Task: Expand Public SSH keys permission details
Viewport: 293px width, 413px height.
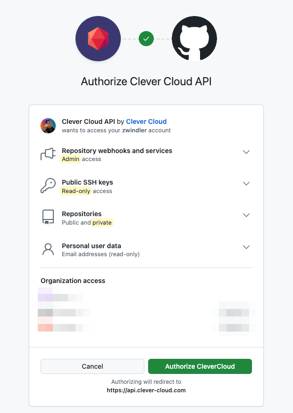Action: pyautogui.click(x=246, y=184)
